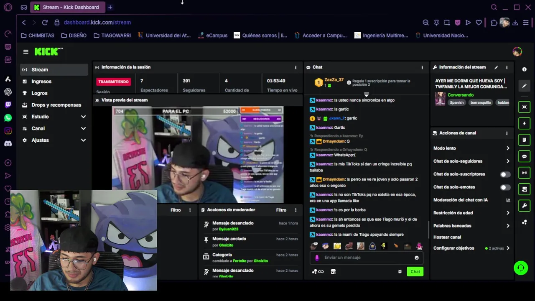Screen dimensions: 535x301
Task: Click the TRANSMITIENDO status badge
Action: (114, 82)
